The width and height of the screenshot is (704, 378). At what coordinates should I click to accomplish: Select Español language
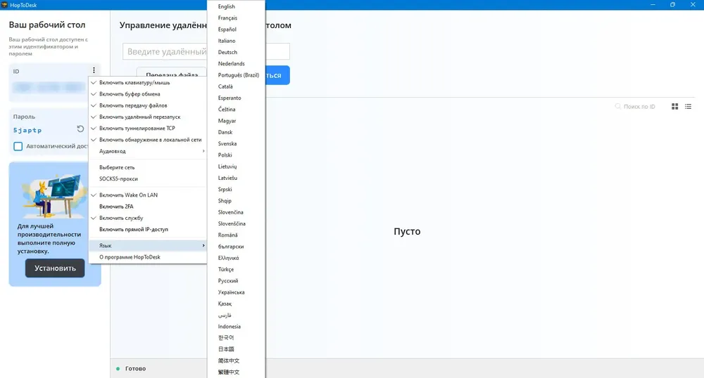tap(236, 29)
